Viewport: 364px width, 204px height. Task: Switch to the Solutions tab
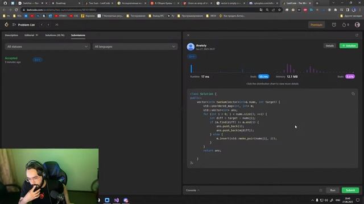pyautogui.click(x=55, y=35)
